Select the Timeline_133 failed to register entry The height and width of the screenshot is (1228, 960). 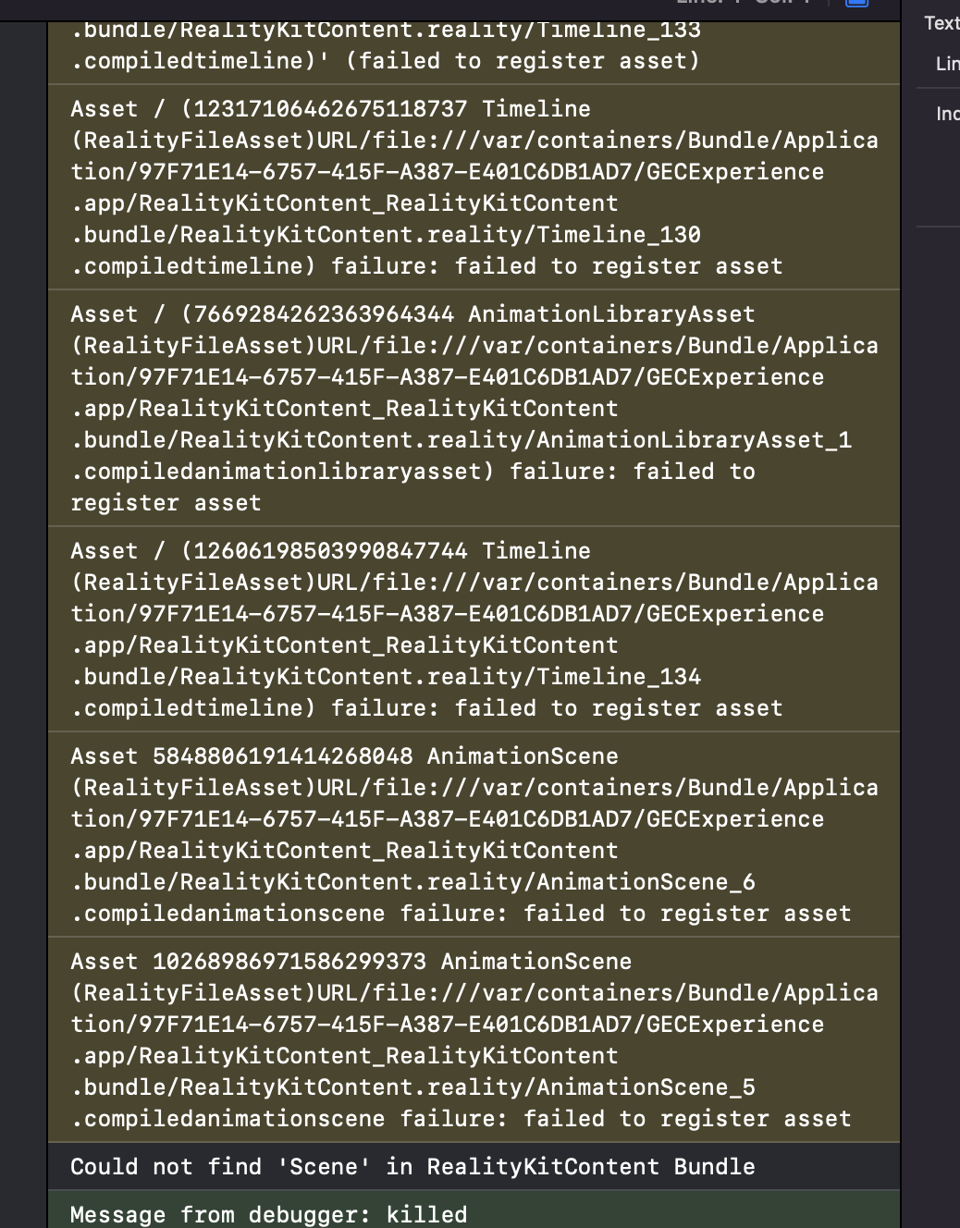474,46
